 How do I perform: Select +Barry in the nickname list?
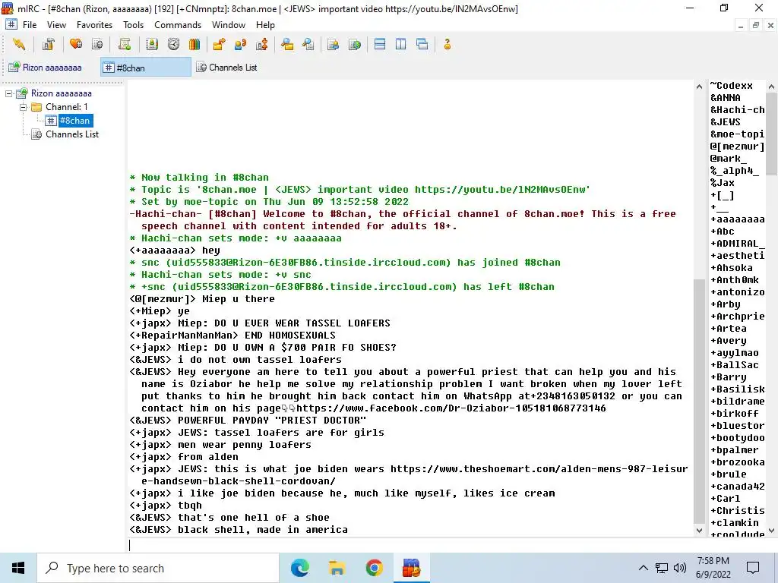click(x=729, y=377)
